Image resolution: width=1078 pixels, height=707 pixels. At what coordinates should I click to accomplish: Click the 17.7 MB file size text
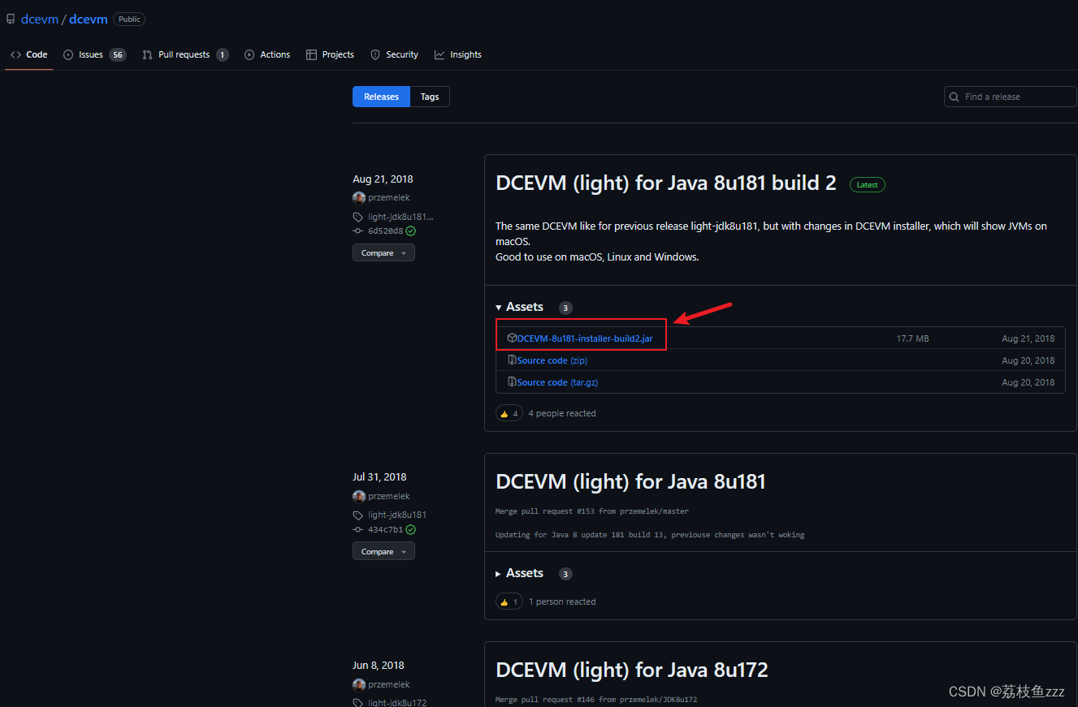point(912,338)
